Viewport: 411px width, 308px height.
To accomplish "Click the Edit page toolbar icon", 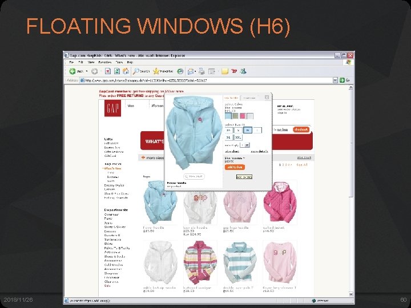I will pyautogui.click(x=212, y=71).
